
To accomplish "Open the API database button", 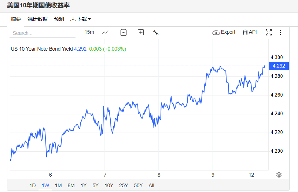I will [x=250, y=32].
